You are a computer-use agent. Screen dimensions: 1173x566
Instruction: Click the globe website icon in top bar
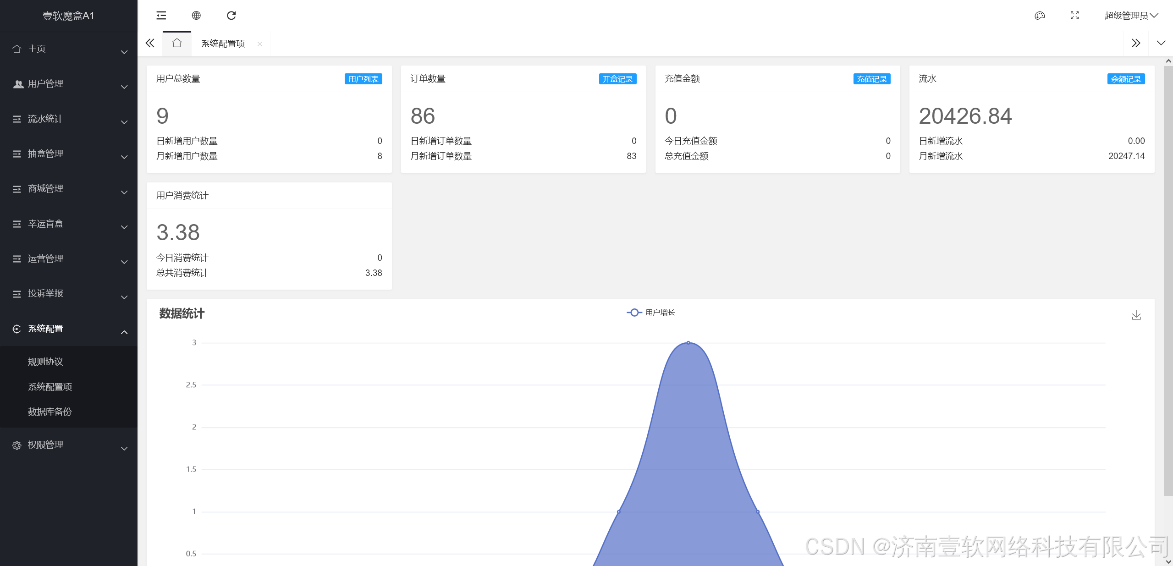196,16
